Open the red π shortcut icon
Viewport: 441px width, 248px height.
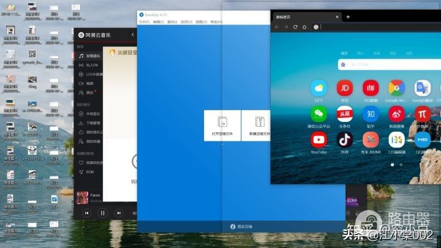423,114
